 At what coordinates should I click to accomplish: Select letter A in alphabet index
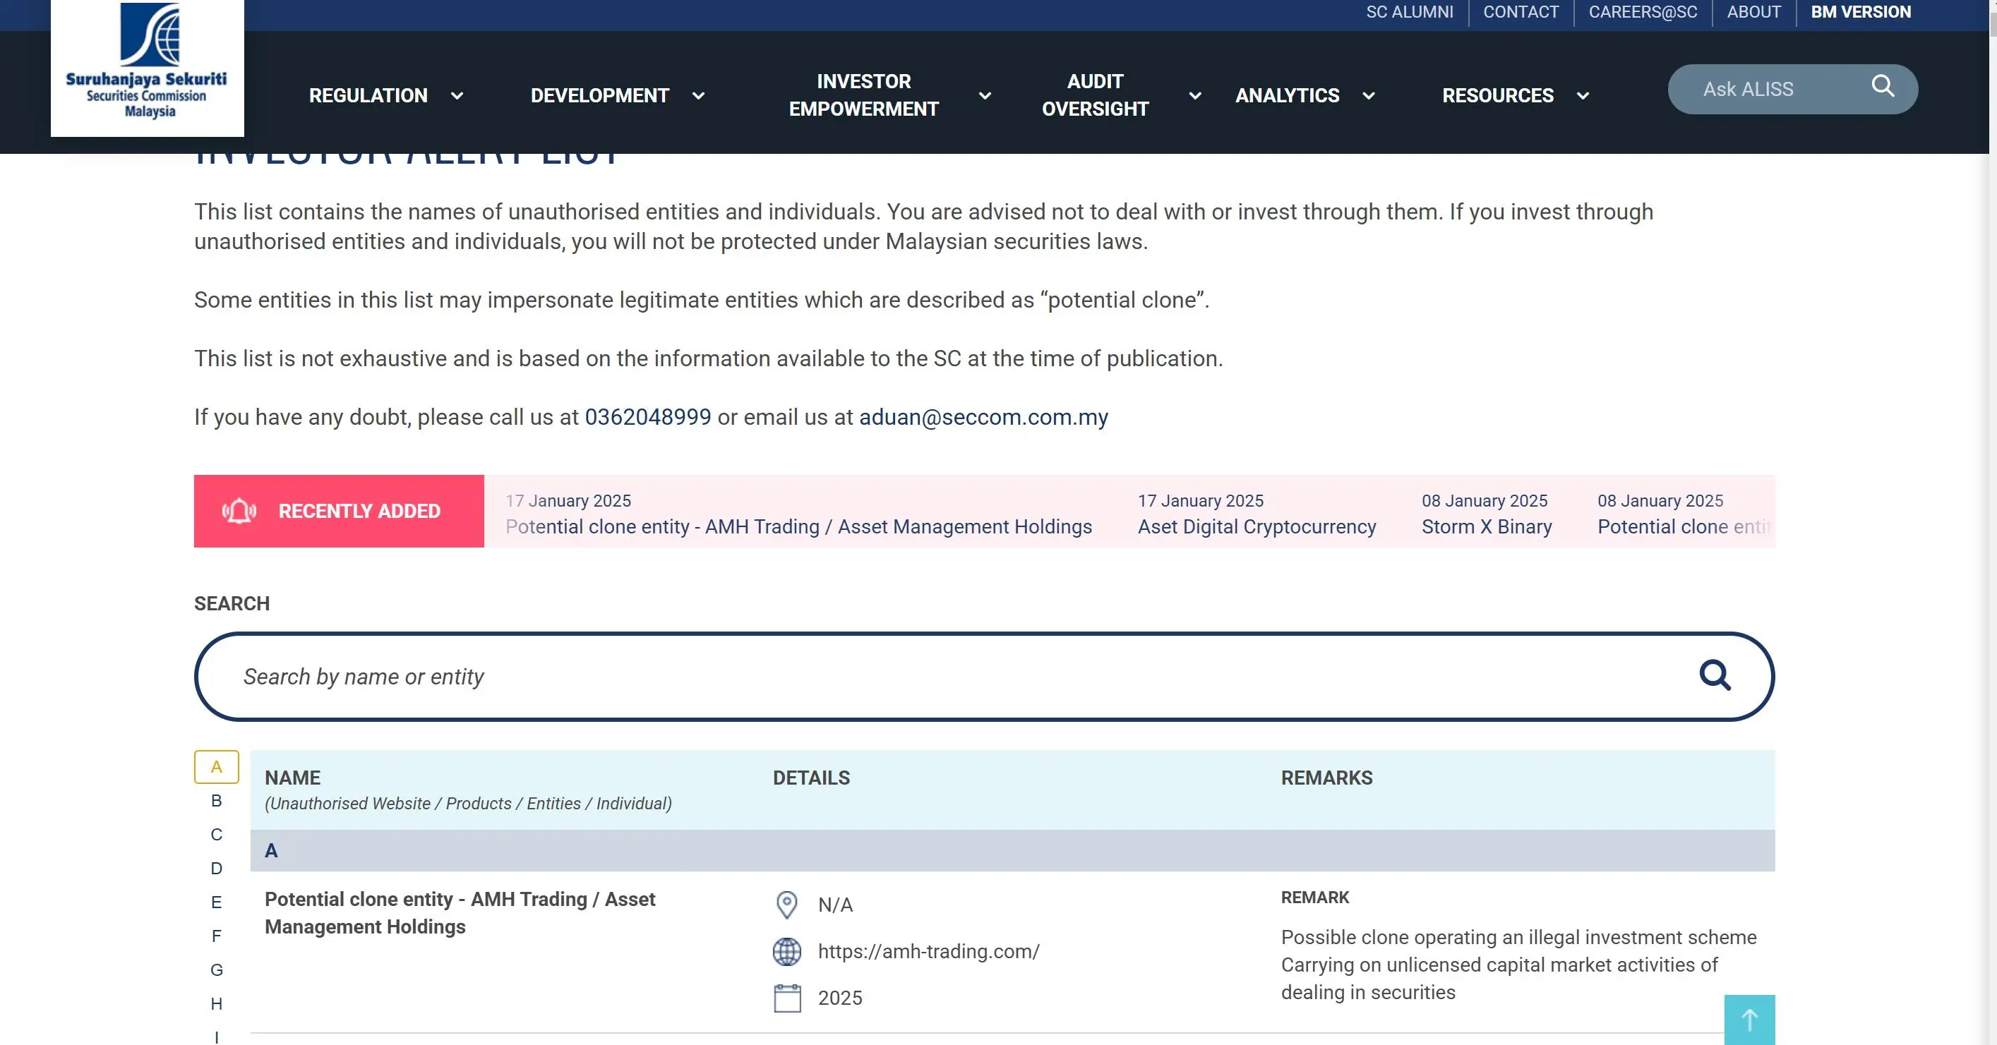click(216, 767)
